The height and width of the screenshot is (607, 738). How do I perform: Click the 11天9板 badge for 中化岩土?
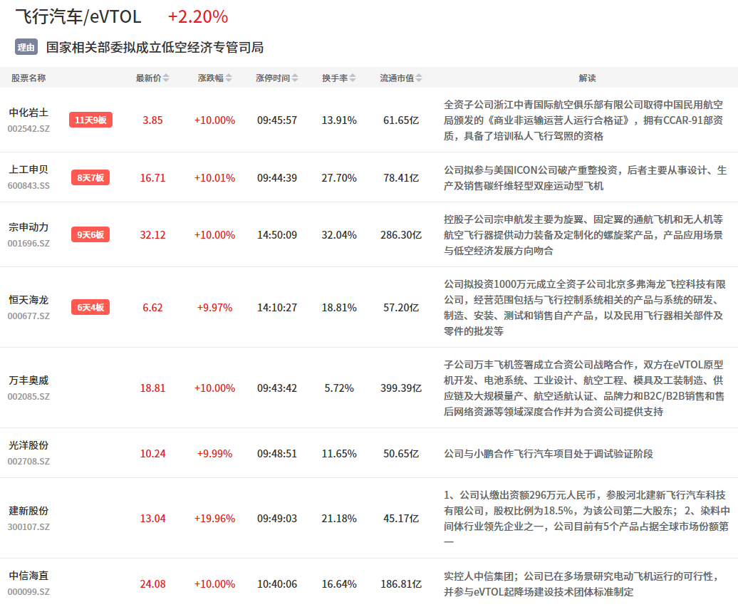coord(90,120)
